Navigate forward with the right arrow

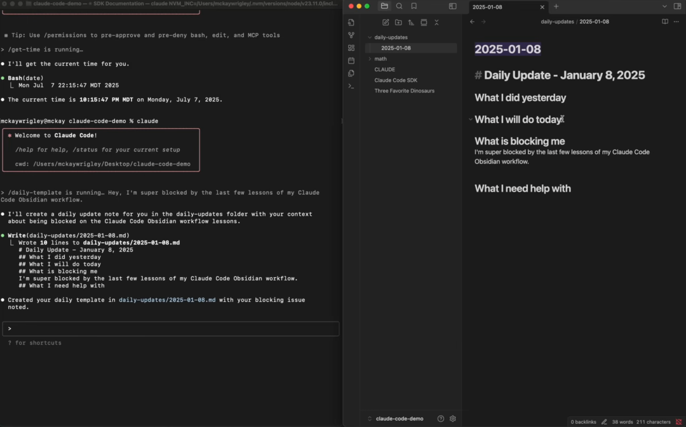(x=483, y=22)
